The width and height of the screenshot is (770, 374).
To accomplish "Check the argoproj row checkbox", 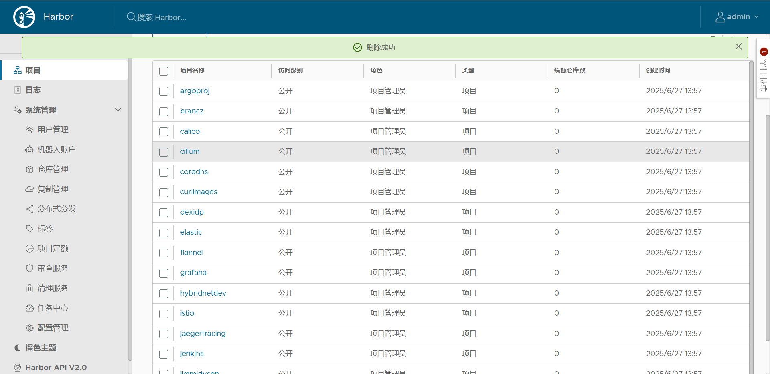I will [x=164, y=91].
